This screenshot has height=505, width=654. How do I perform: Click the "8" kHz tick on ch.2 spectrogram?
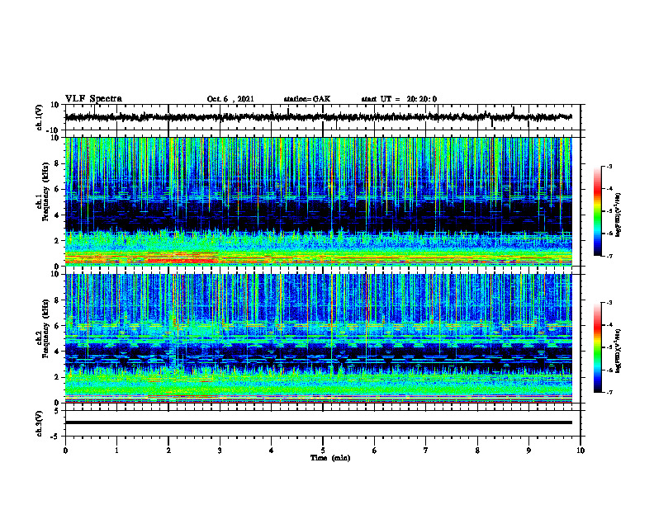tap(57, 300)
